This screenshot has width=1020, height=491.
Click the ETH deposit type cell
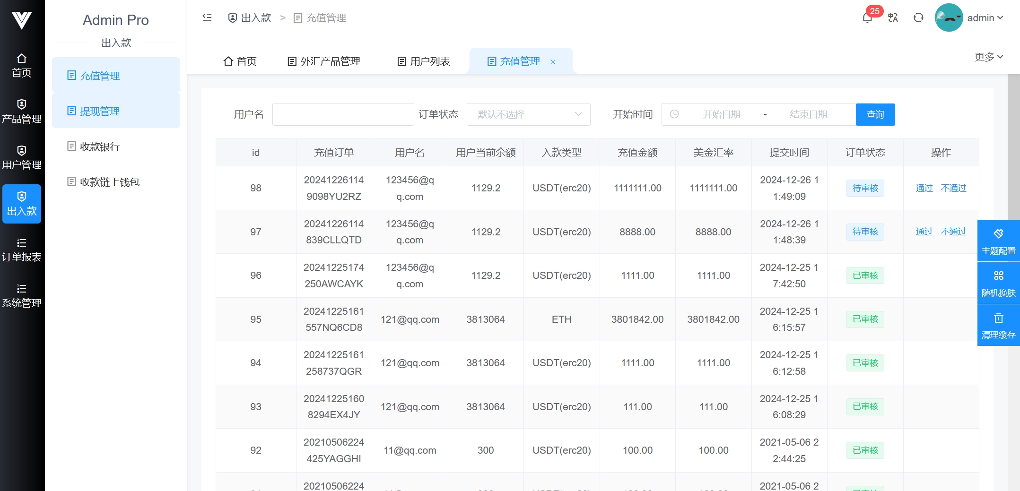(561, 319)
